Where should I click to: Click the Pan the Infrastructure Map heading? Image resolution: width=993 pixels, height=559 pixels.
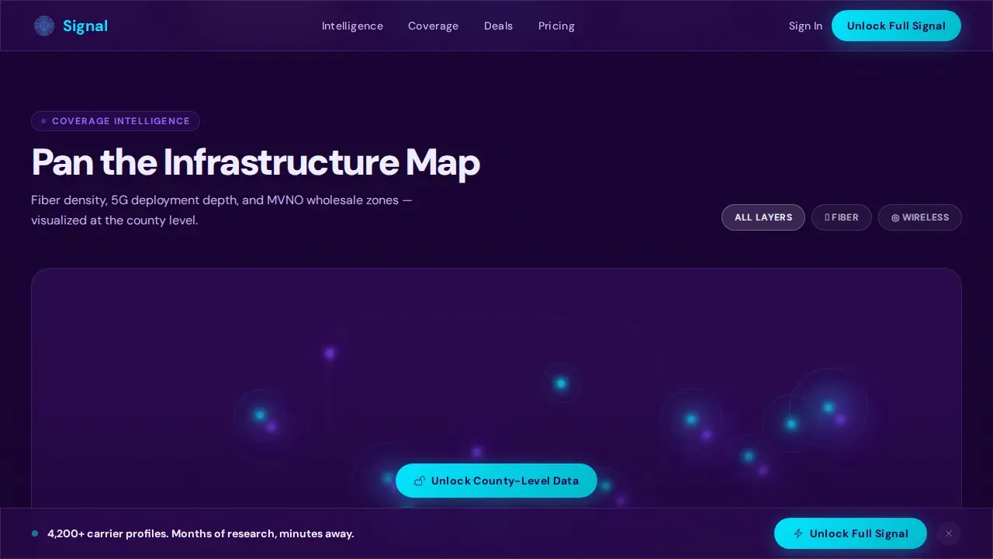(x=256, y=162)
